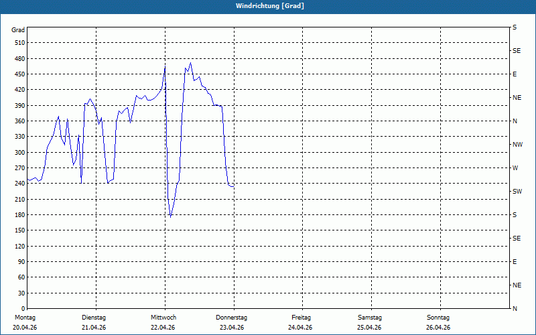Viewport: 536px width, 335px height.
Task: Click the 150 degree axis label
Action: point(20,230)
